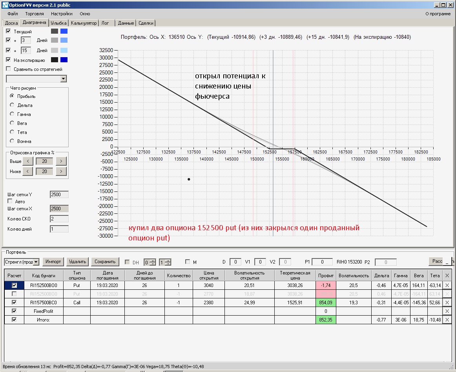Toggle the M checkbox

188,262
